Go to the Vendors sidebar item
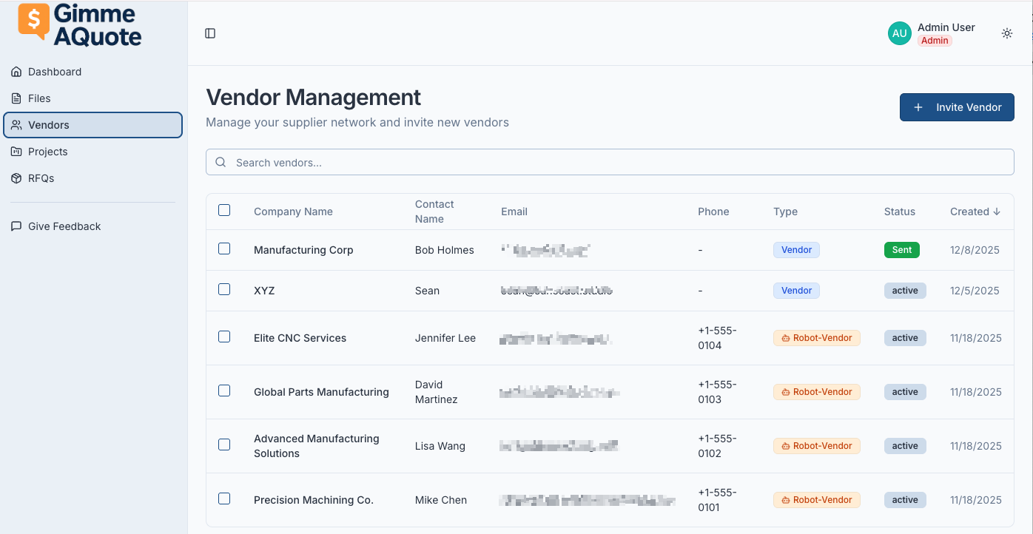This screenshot has height=534, width=1033. click(49, 125)
